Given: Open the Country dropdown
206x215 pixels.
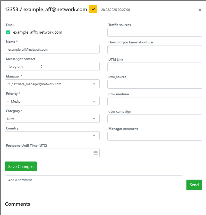Looking at the screenshot, I should coord(52,136).
